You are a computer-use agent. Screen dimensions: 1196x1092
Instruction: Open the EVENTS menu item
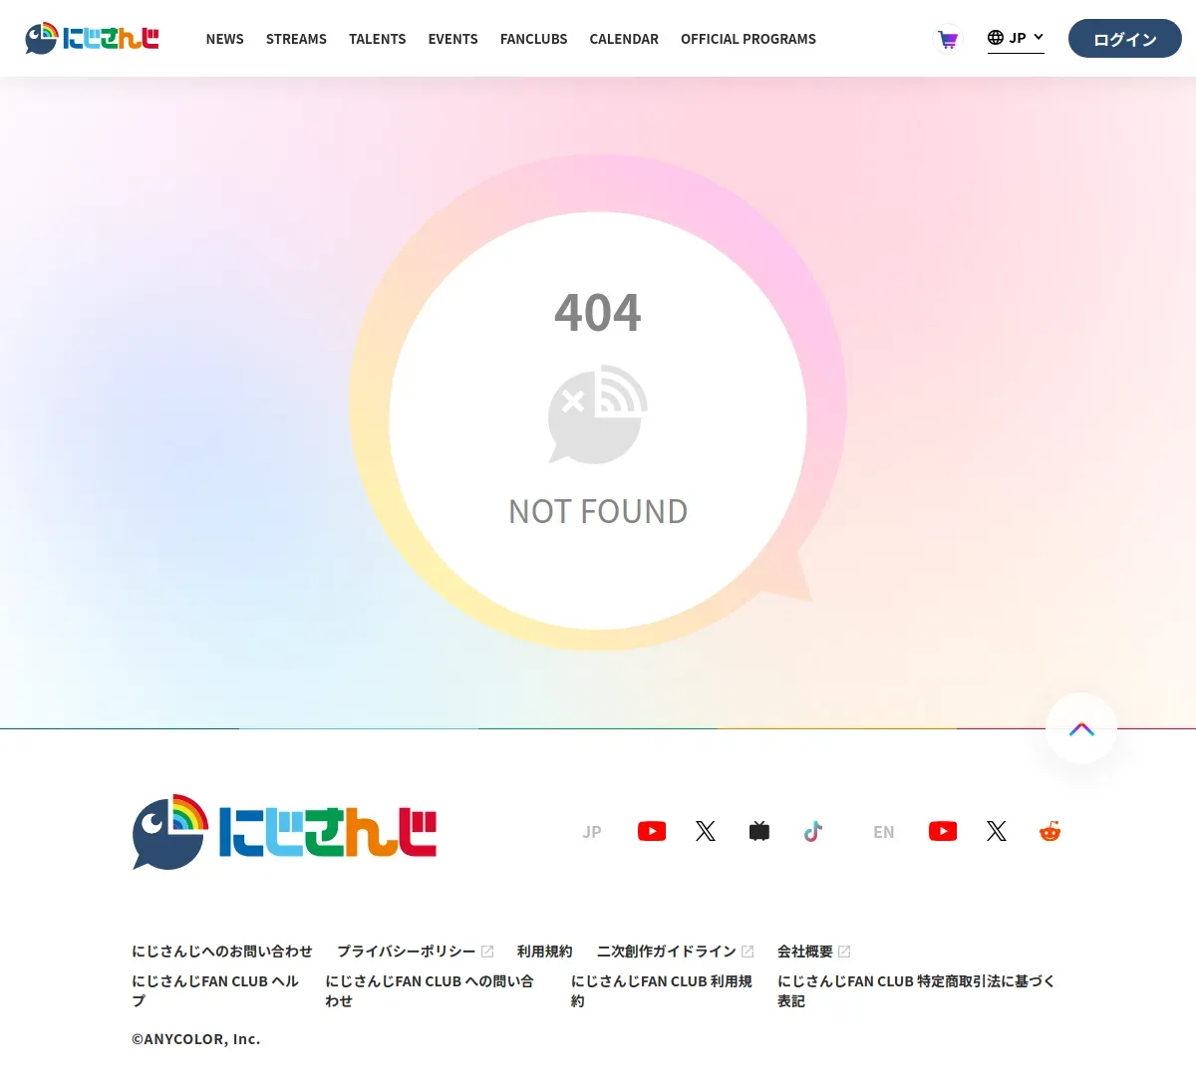pyautogui.click(x=453, y=39)
